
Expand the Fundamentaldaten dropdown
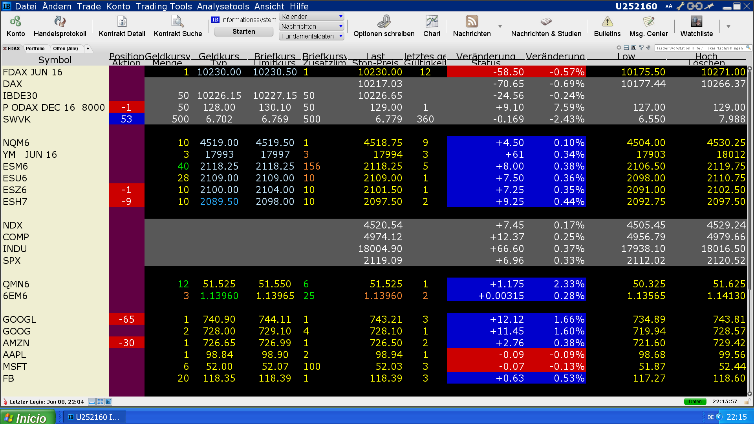[x=340, y=36]
